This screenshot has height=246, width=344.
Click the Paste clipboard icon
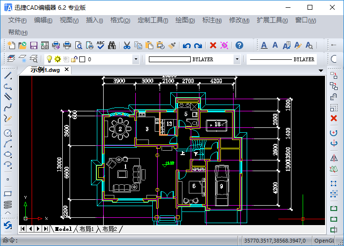tap(149, 45)
